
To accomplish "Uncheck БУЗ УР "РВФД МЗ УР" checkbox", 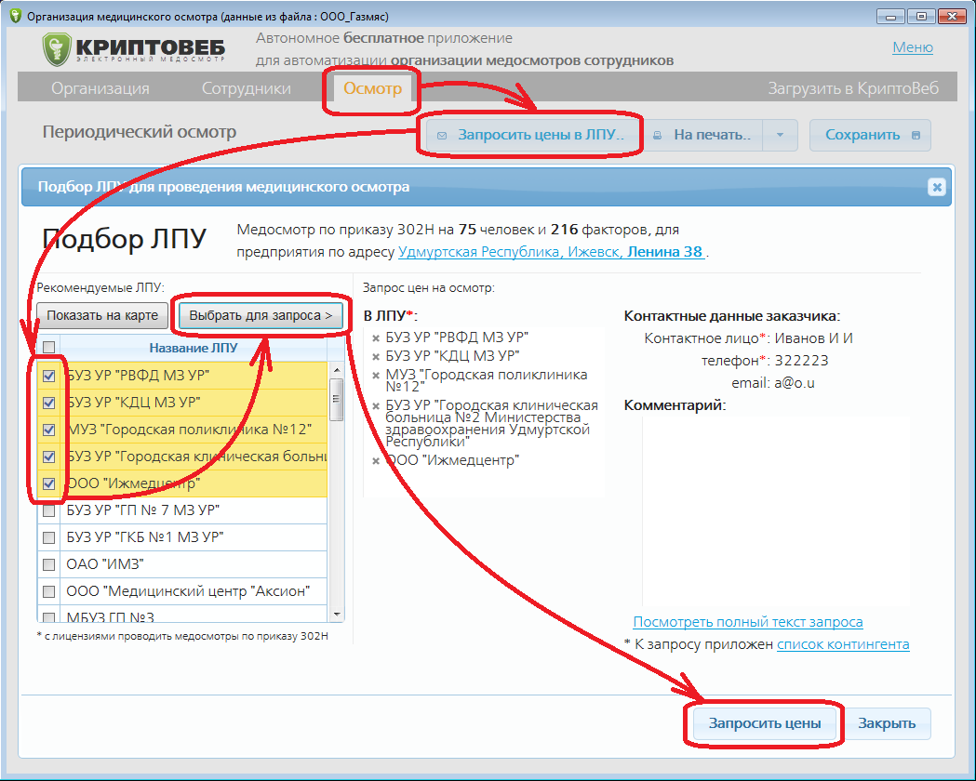I will tap(49, 376).
